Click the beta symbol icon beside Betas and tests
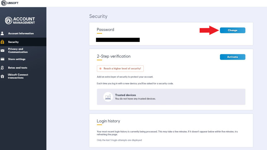 [x=2, y=68]
